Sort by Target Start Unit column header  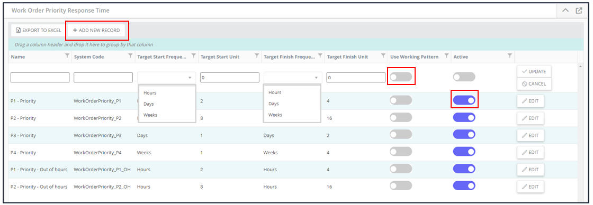(x=220, y=57)
